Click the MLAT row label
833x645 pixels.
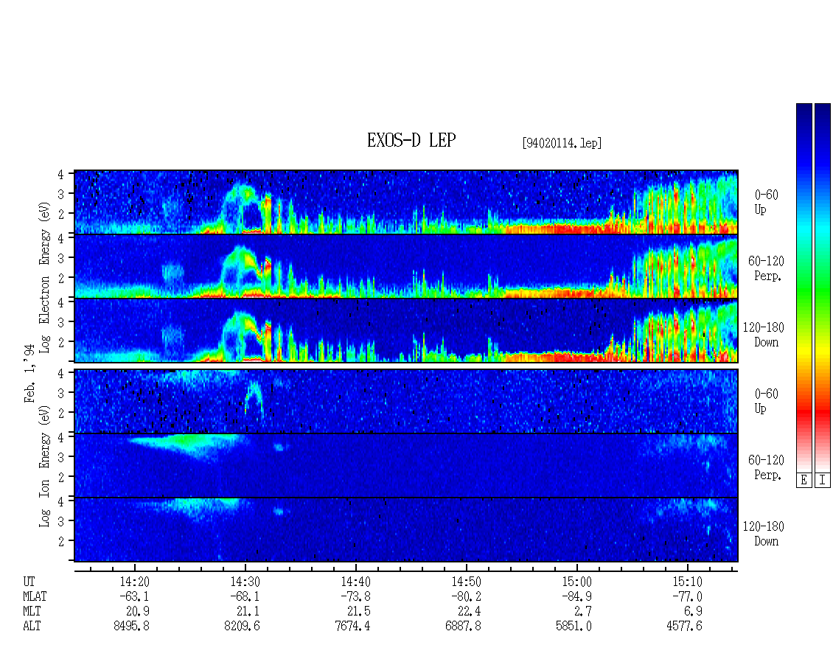pos(35,596)
